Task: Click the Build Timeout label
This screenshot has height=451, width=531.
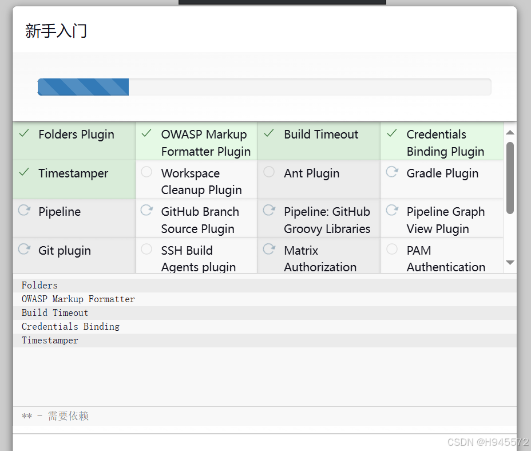Action: 321,134
